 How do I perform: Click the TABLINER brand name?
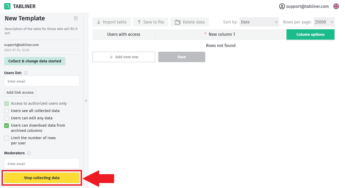pyautogui.click(x=24, y=6)
